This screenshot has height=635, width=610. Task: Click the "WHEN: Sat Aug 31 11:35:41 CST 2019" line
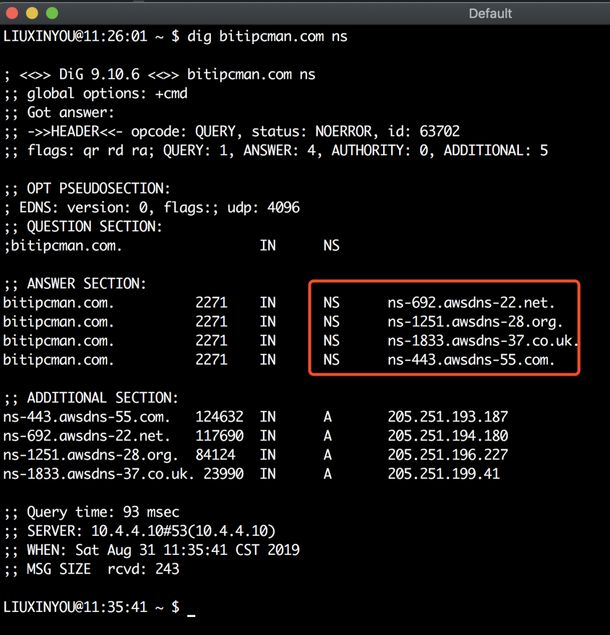point(152,551)
